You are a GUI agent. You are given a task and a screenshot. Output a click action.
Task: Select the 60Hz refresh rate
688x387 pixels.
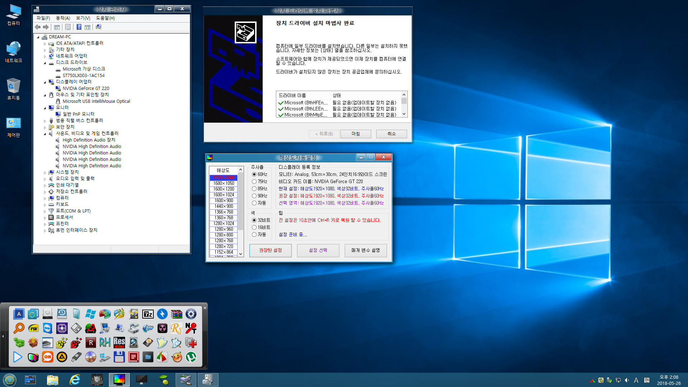click(260, 175)
